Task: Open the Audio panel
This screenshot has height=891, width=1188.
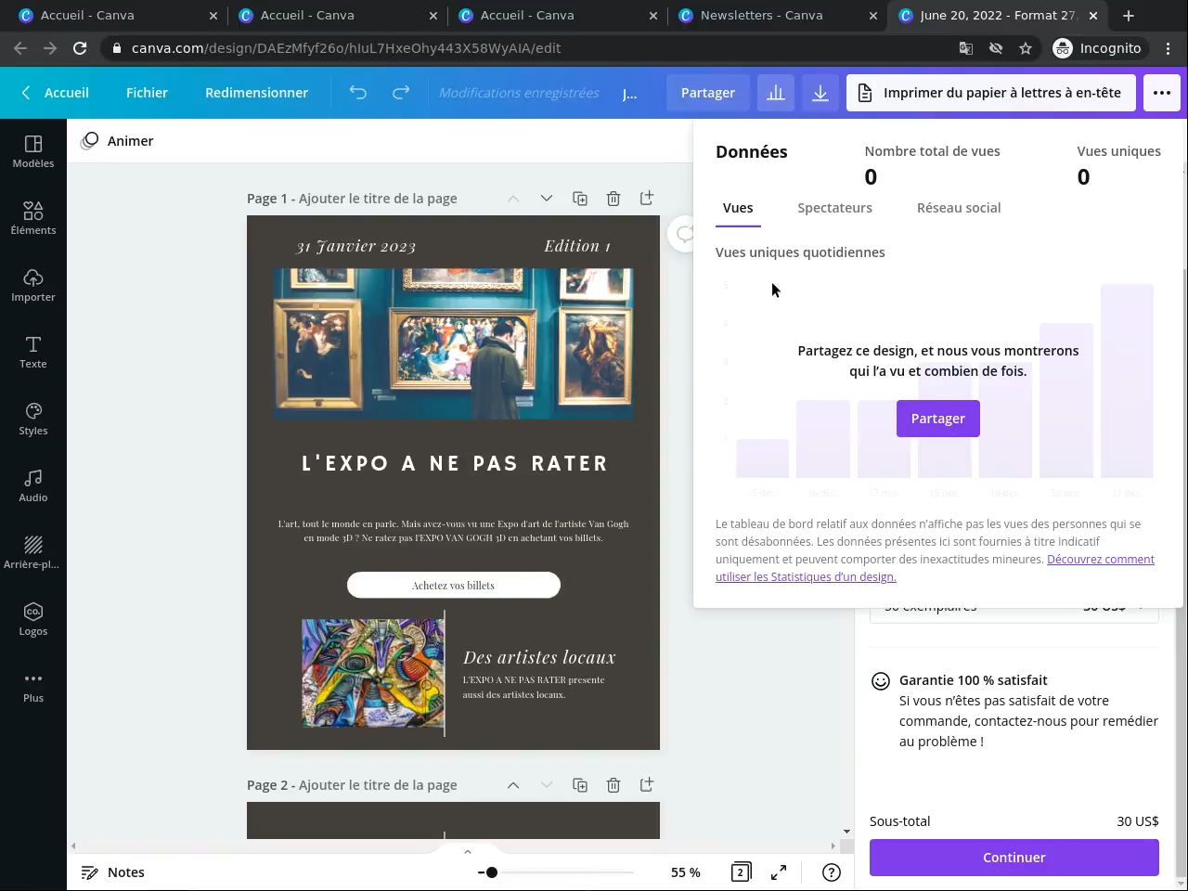Action: point(33,485)
